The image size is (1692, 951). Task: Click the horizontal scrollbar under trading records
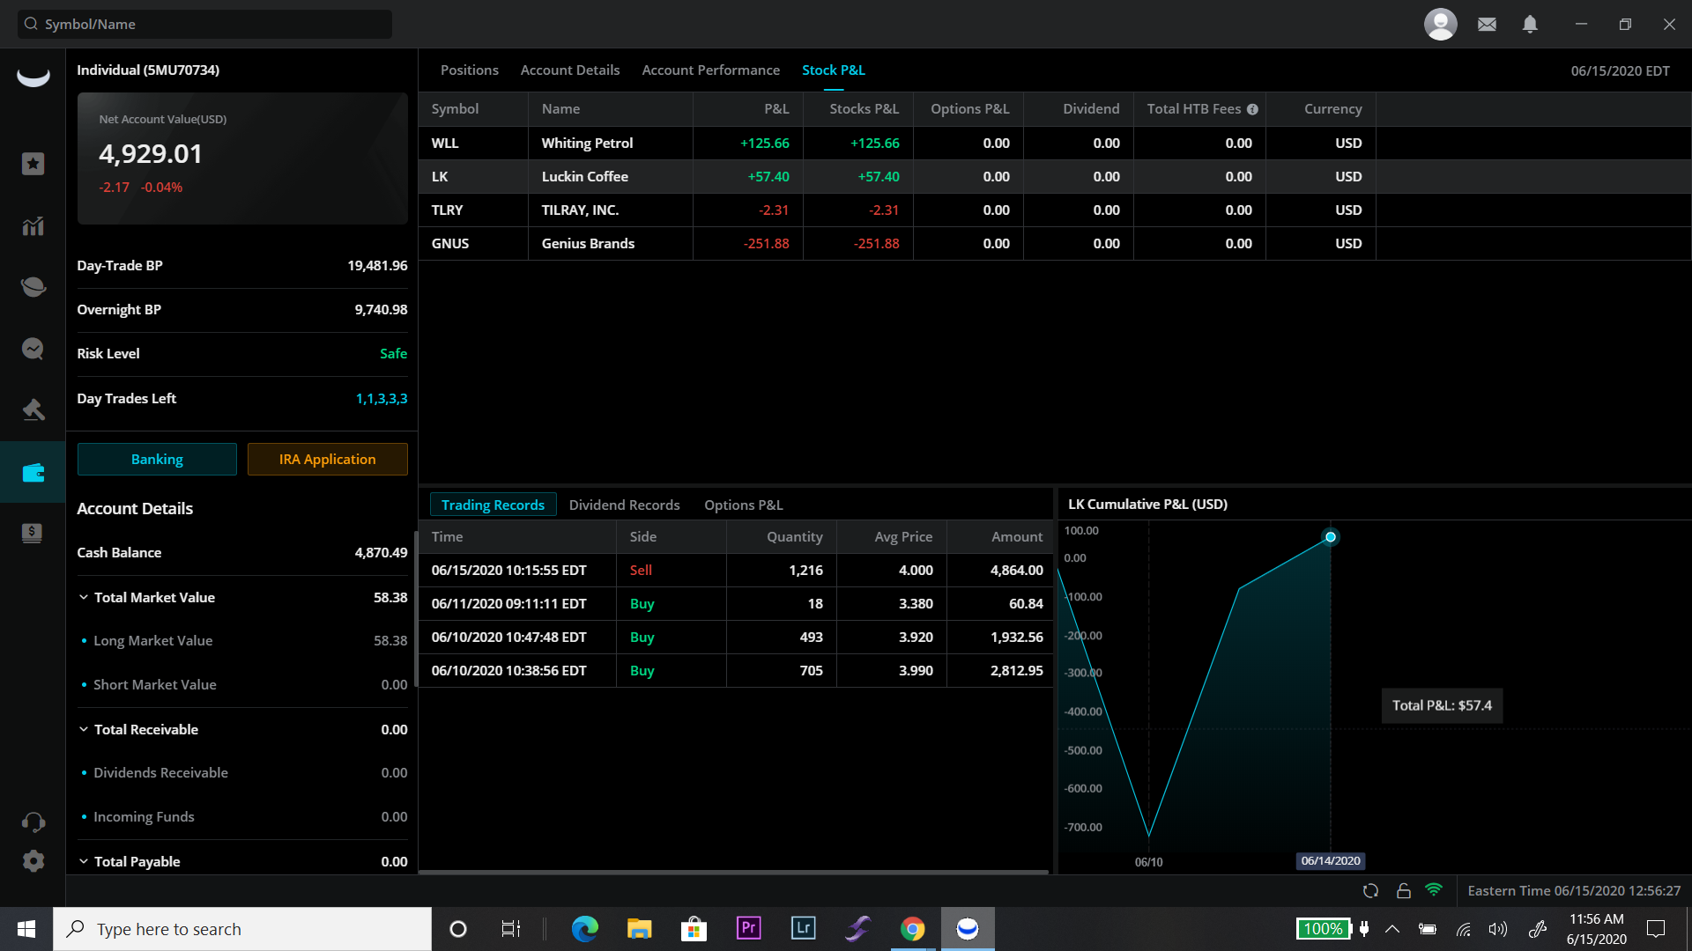tap(733, 872)
